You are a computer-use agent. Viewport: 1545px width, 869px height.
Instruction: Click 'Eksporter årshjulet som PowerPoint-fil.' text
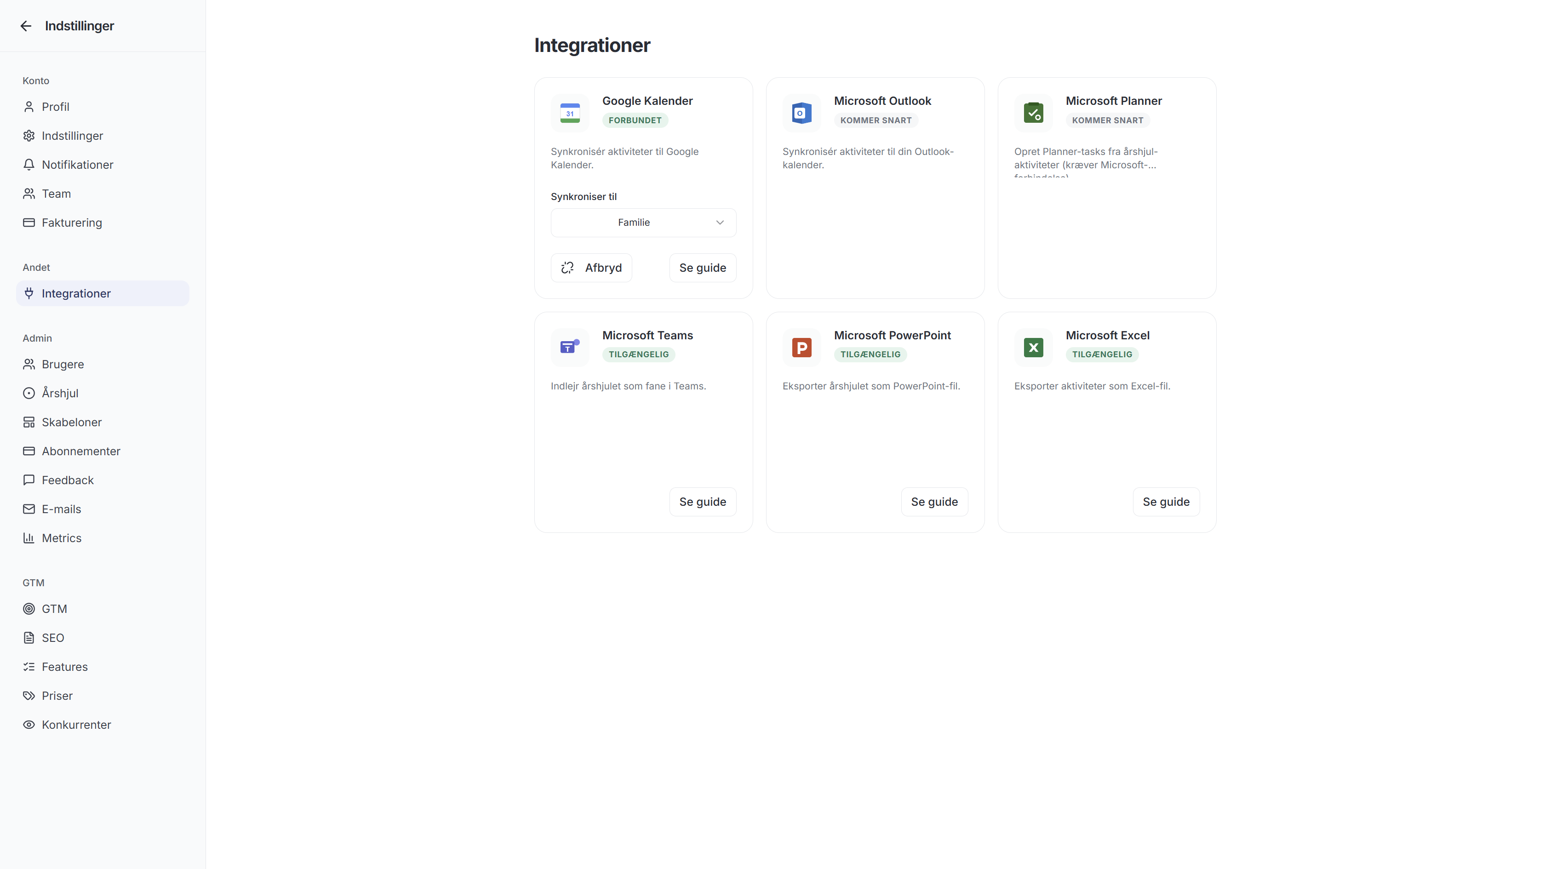click(x=871, y=386)
